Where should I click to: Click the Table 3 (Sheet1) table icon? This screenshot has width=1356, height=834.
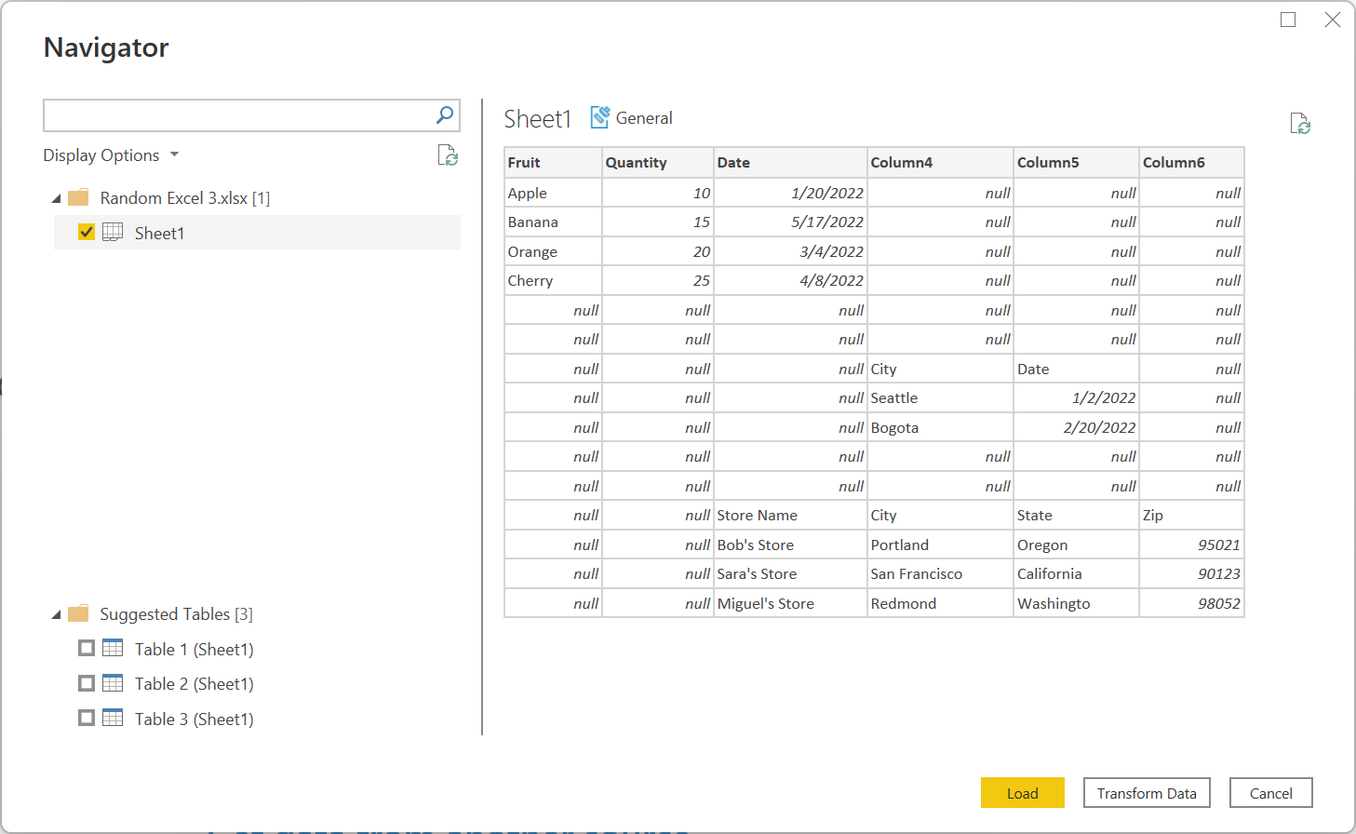tap(113, 719)
